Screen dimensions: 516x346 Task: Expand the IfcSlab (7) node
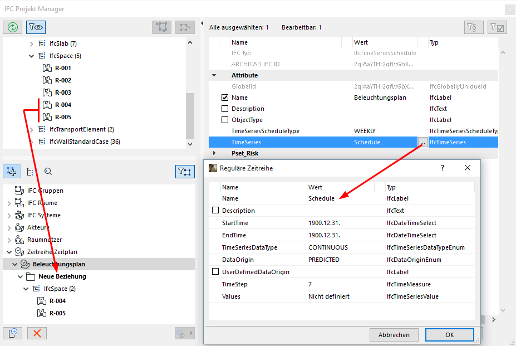(31, 44)
